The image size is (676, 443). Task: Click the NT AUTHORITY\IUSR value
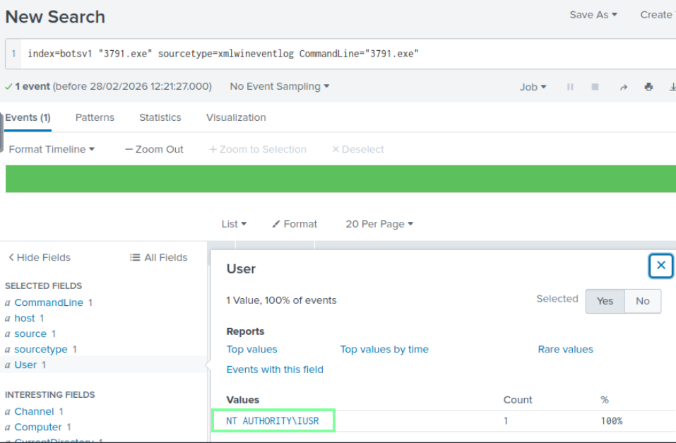(273, 421)
